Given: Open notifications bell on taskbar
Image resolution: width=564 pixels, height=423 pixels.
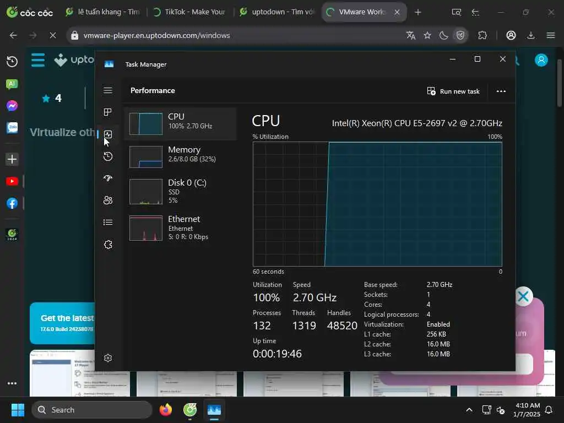Looking at the screenshot, I should tap(549, 410).
